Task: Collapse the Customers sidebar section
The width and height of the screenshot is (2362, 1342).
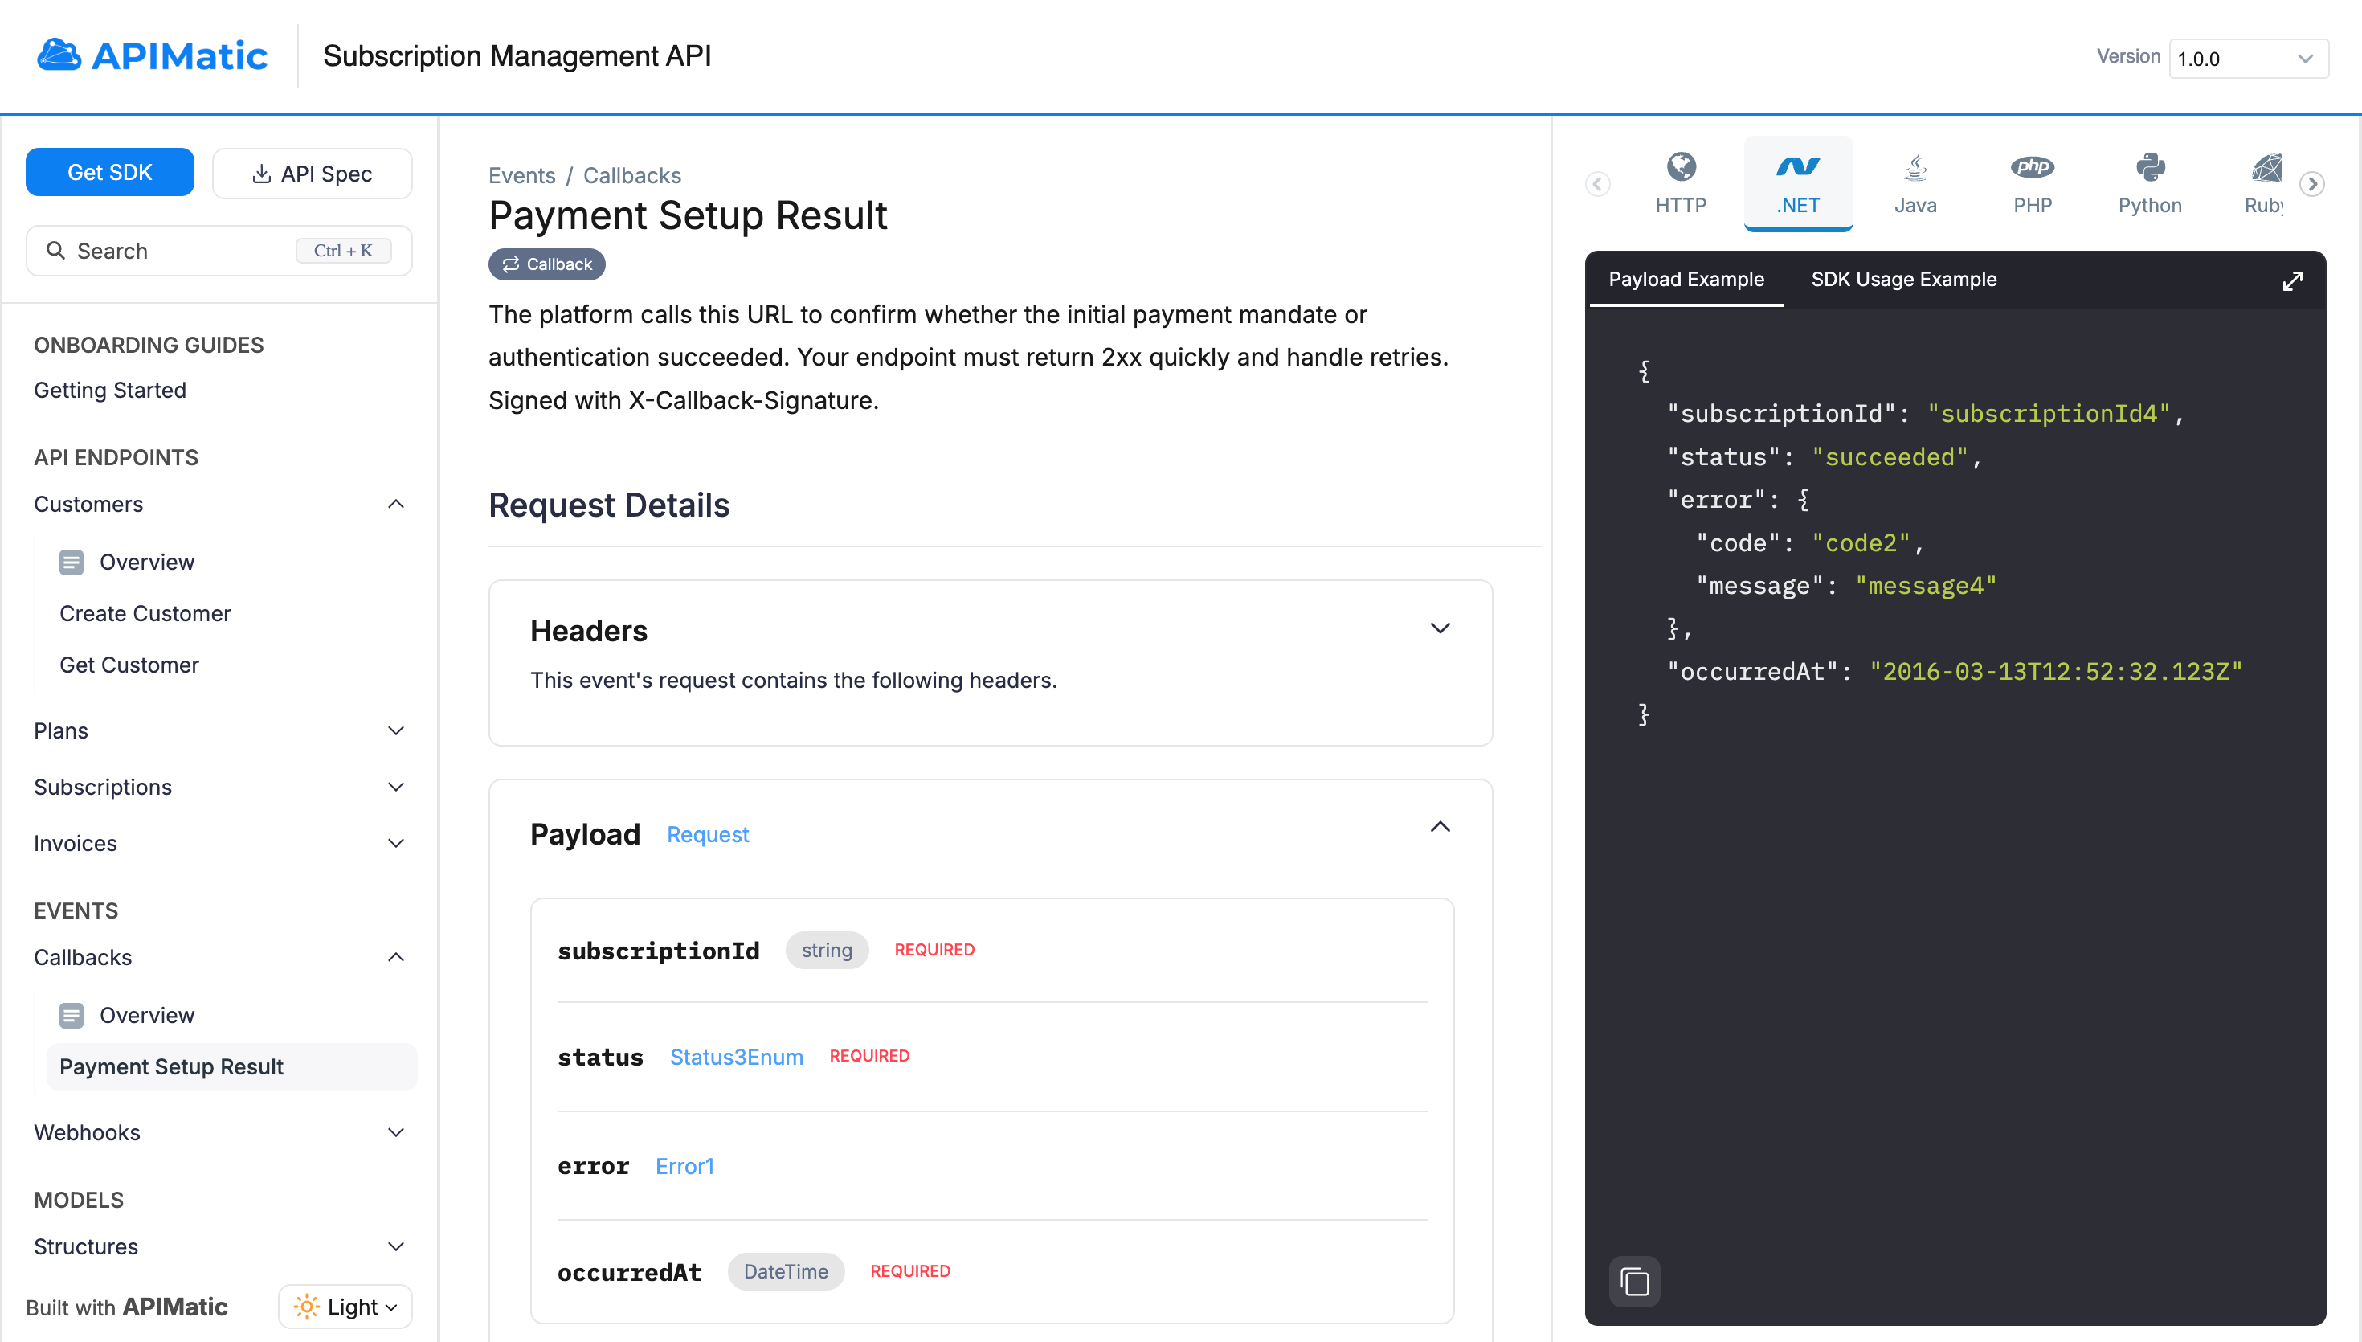Action: (x=396, y=504)
